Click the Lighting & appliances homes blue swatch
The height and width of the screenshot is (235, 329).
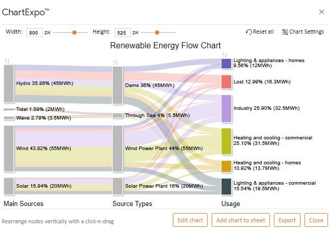coord(226,64)
